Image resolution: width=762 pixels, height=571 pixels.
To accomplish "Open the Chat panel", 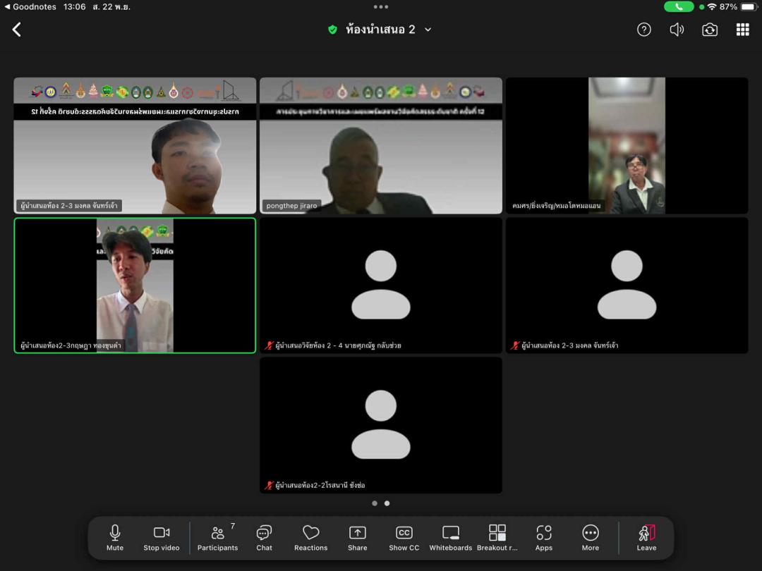I will [264, 538].
